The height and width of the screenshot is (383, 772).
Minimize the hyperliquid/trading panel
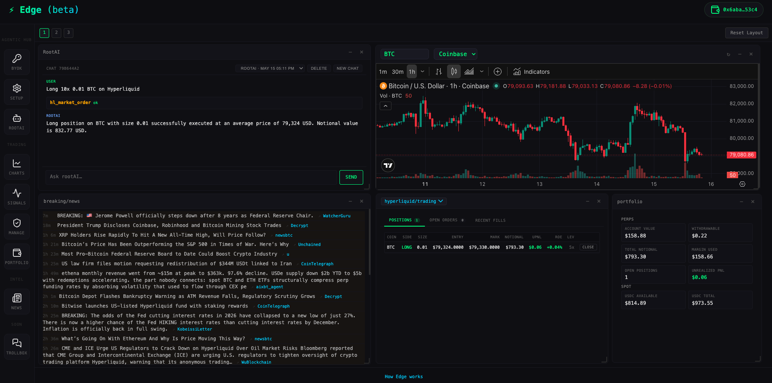pos(587,201)
